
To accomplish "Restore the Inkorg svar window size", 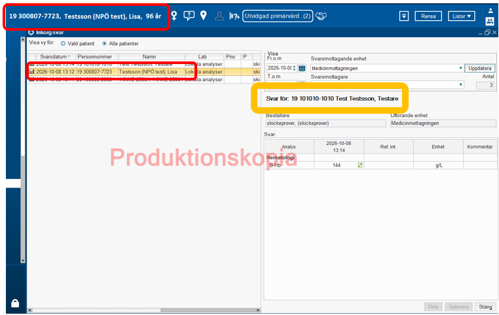I will point(487,33).
